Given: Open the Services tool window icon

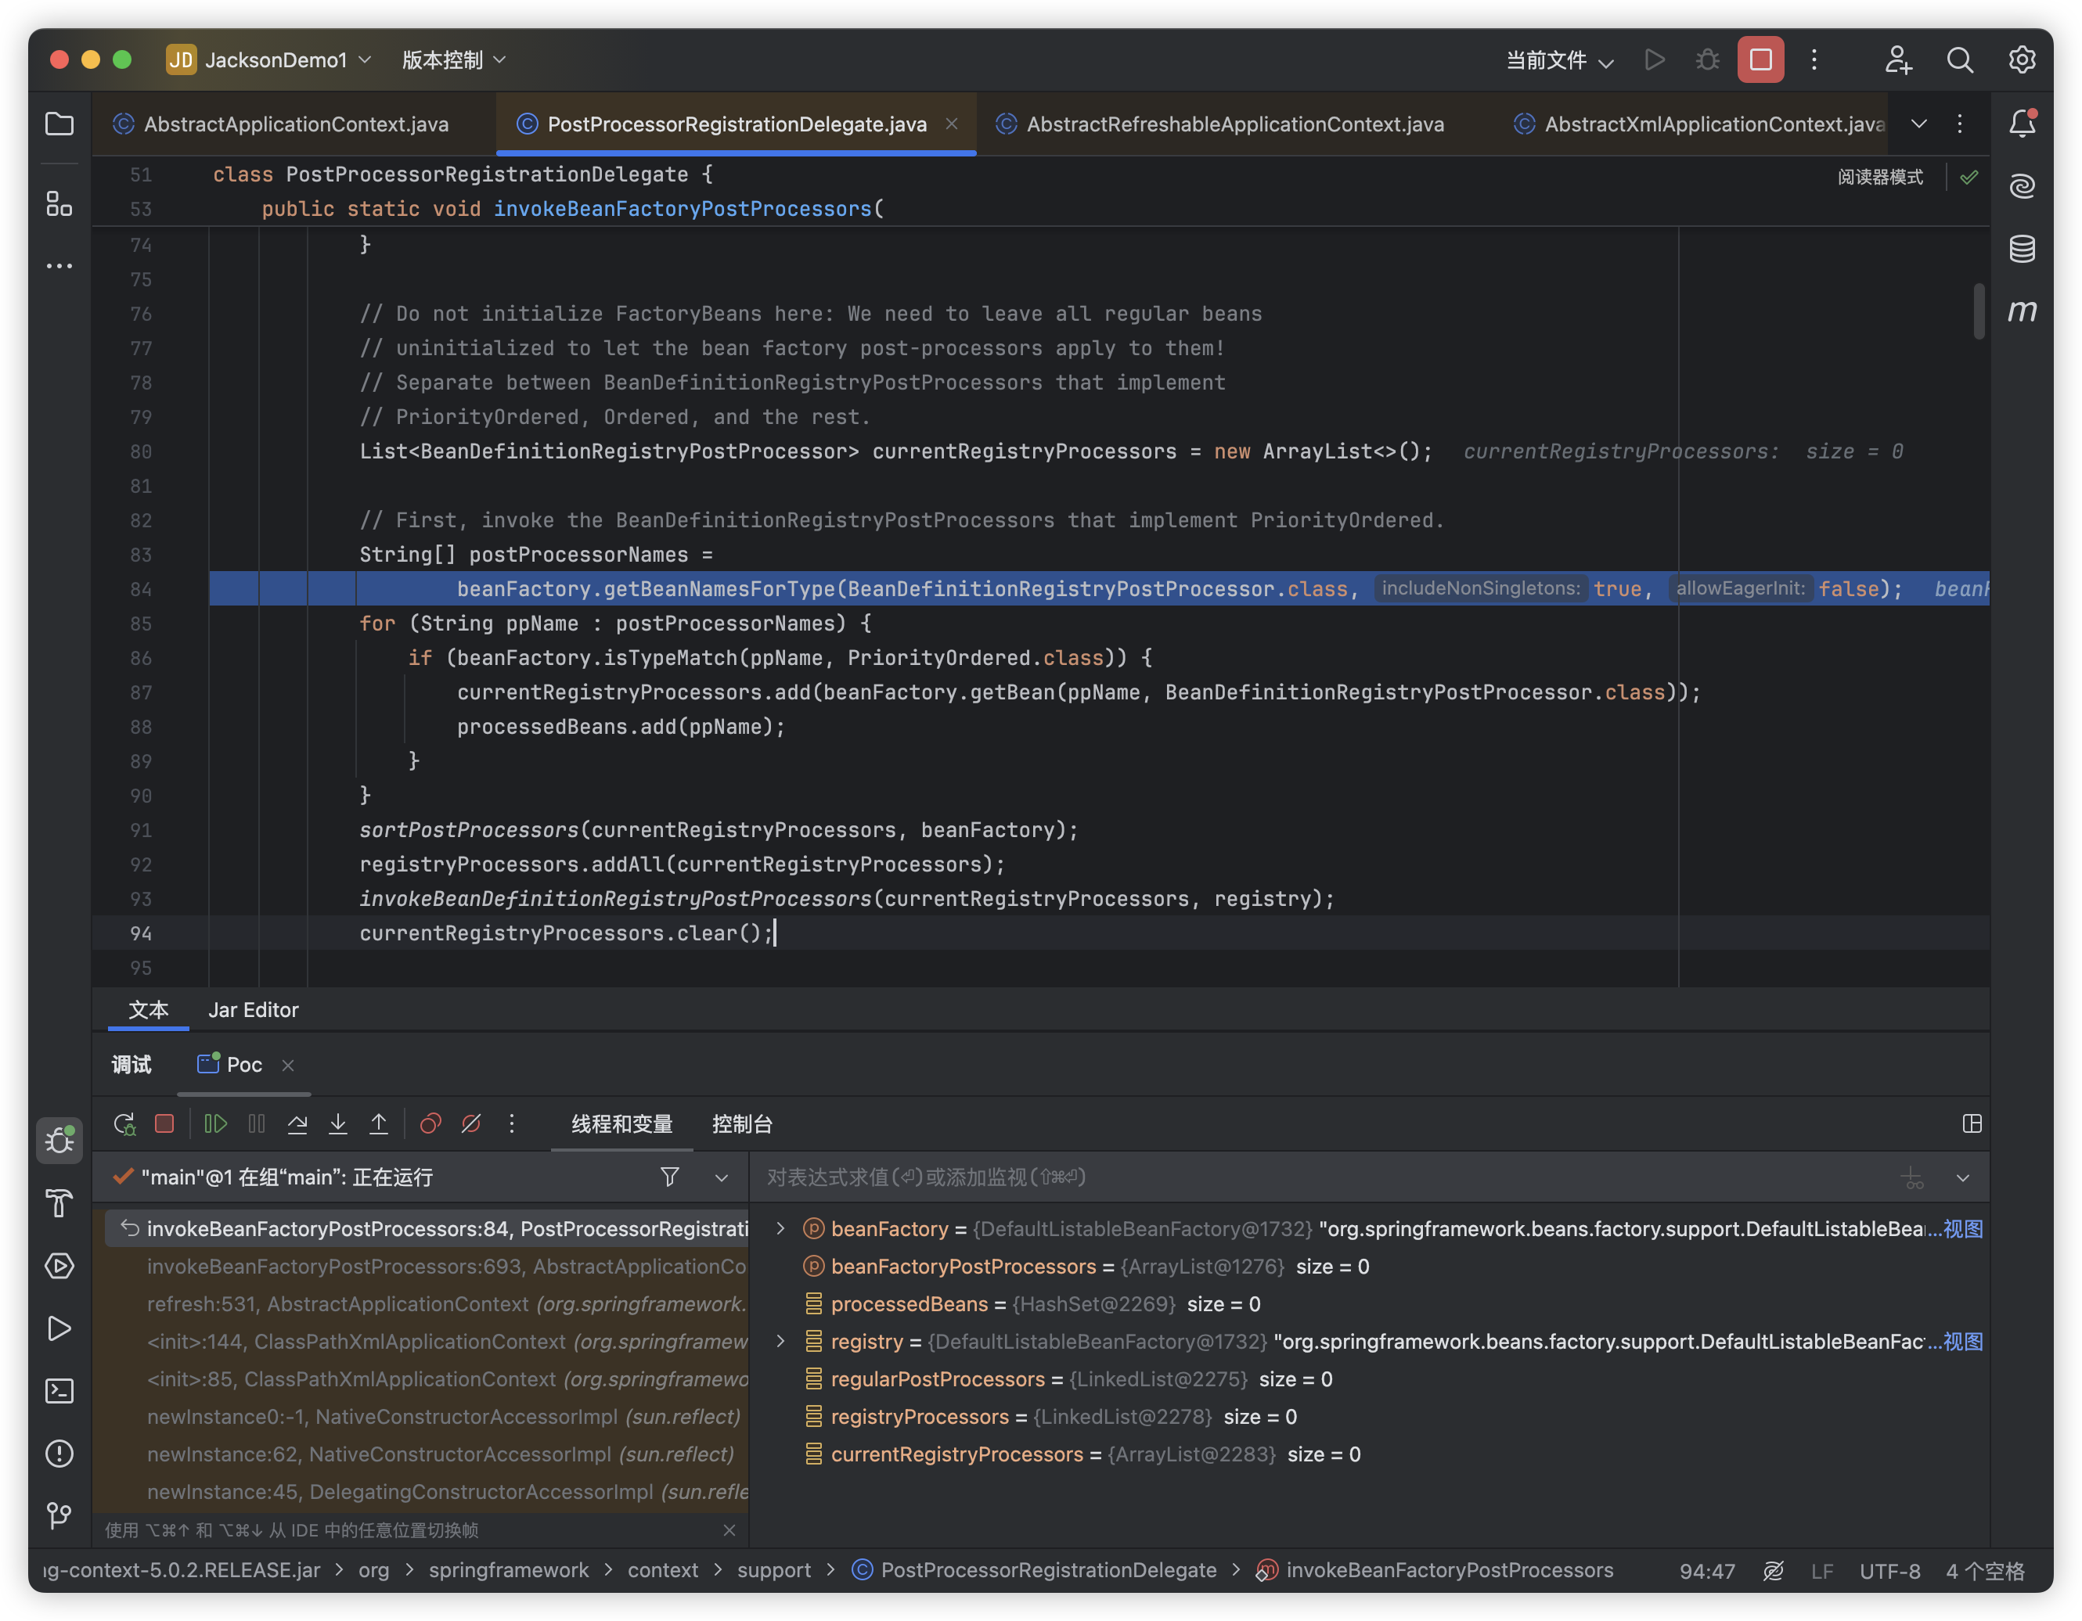Looking at the screenshot, I should [59, 1266].
